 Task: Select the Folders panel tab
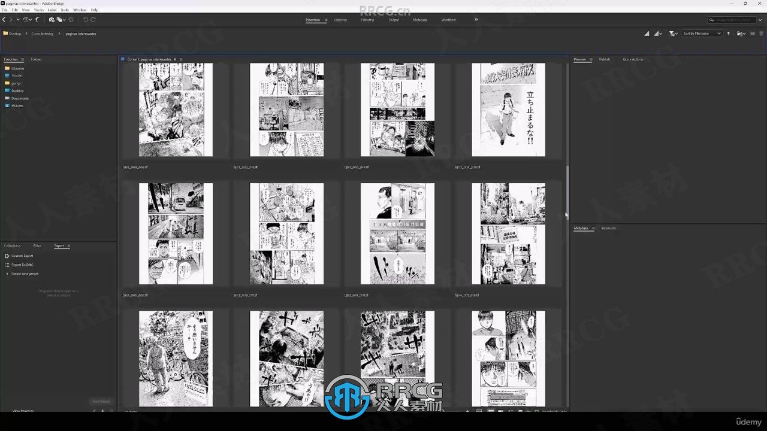(x=37, y=59)
